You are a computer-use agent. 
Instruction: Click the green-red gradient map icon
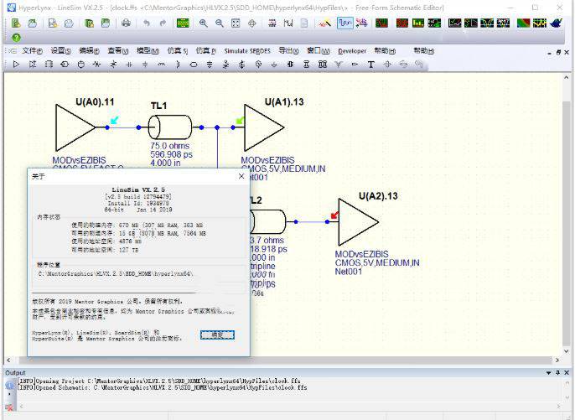point(523,23)
